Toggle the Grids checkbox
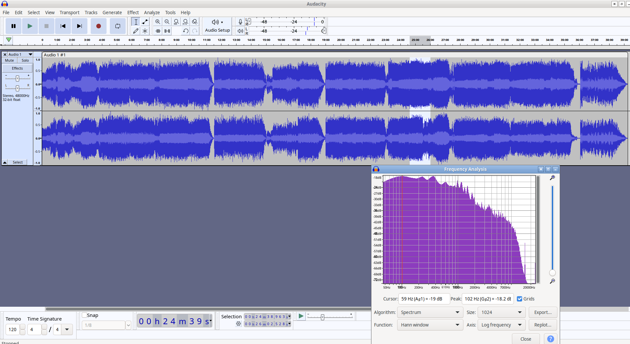 click(x=520, y=299)
